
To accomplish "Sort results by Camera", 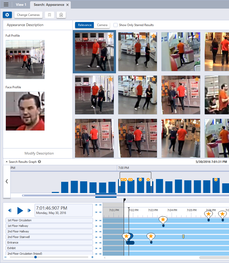I will (x=102, y=25).
